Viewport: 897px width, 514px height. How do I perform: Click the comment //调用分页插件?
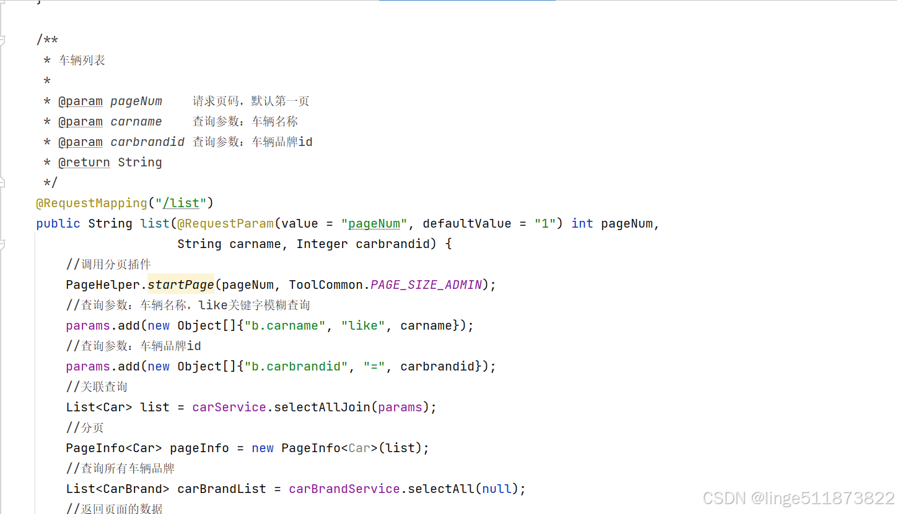click(108, 264)
